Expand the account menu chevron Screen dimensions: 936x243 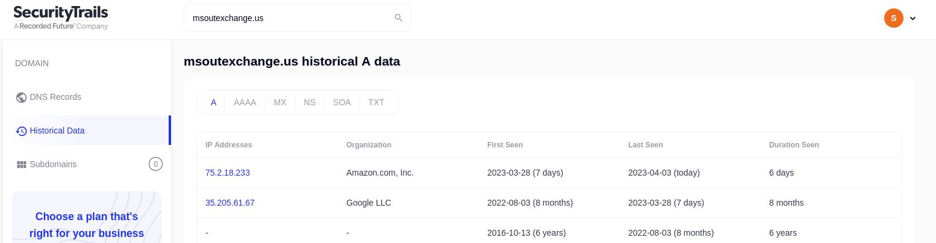point(913,18)
